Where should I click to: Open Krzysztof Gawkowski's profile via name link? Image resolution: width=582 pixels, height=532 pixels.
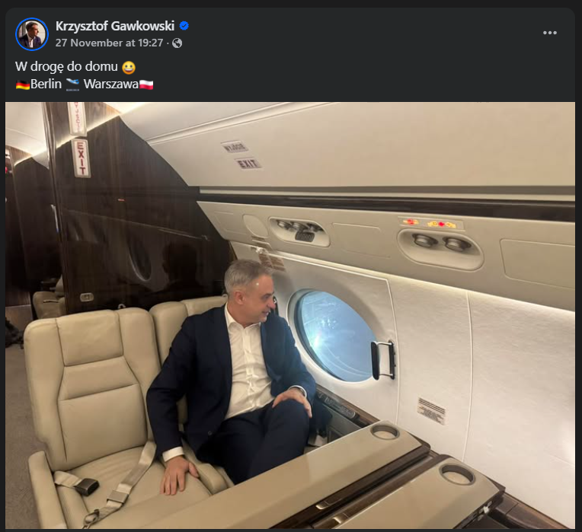(115, 26)
